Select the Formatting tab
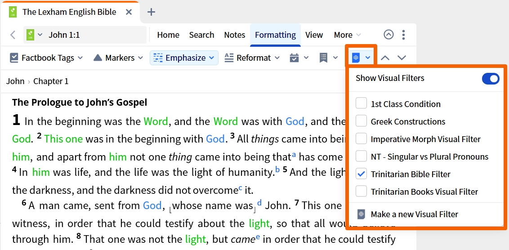The image size is (509, 250). point(275,35)
